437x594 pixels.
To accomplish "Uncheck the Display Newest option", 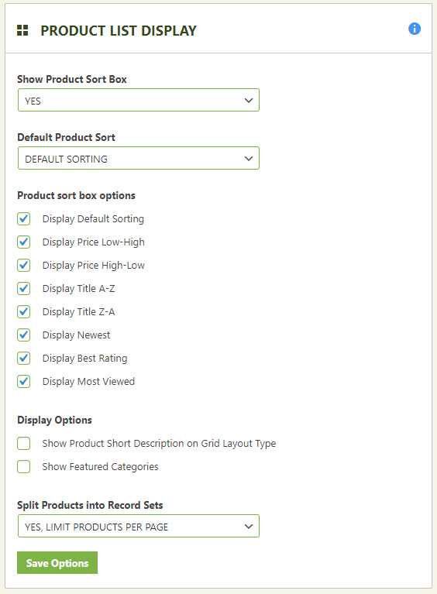I will click(x=23, y=335).
